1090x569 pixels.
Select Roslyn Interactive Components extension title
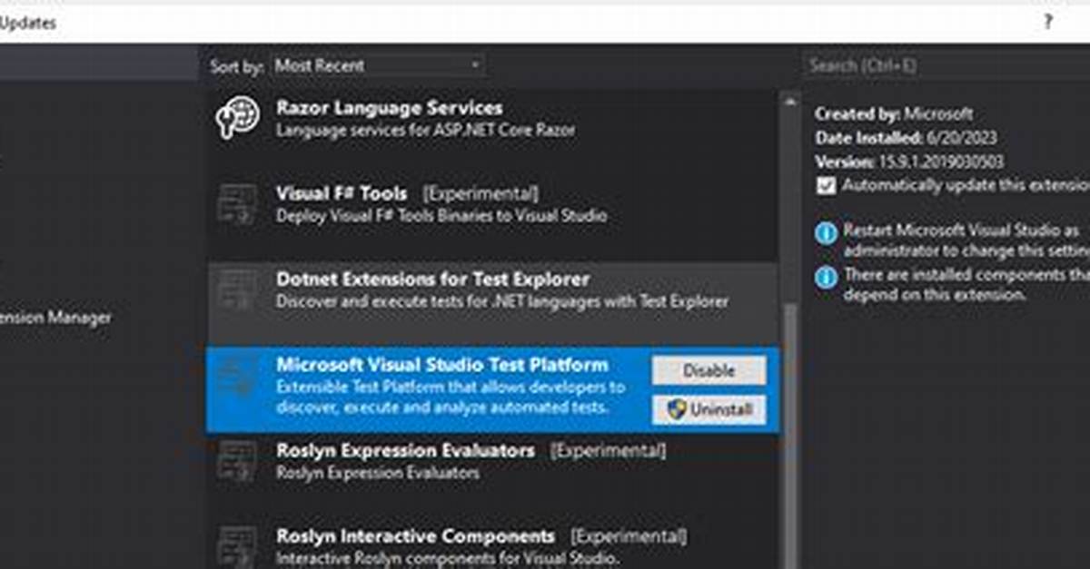click(x=416, y=536)
